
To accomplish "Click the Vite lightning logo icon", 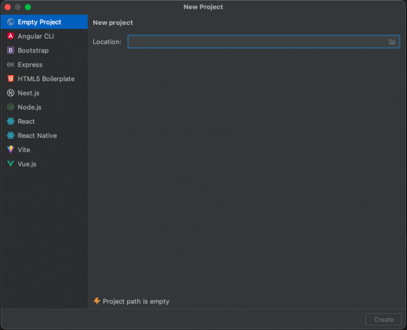I will (x=11, y=150).
